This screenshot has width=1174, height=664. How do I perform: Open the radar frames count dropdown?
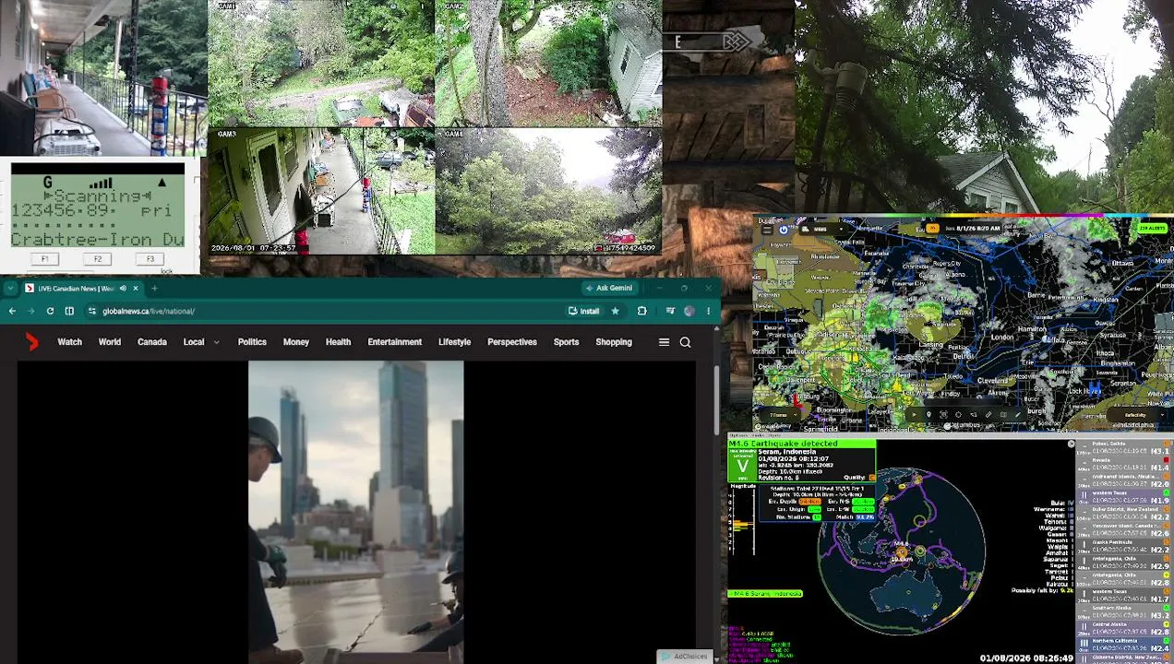click(x=783, y=415)
